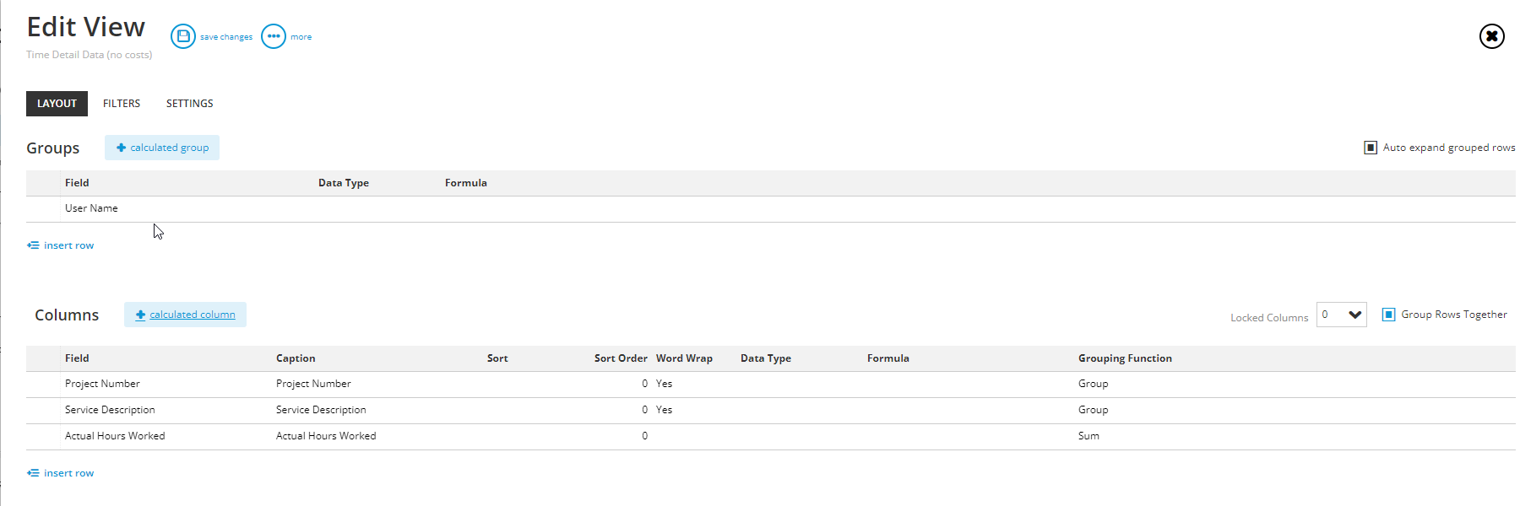Screen dimensions: 1520x506
Task: Toggle Group Rows Together checkbox
Action: [1388, 315]
